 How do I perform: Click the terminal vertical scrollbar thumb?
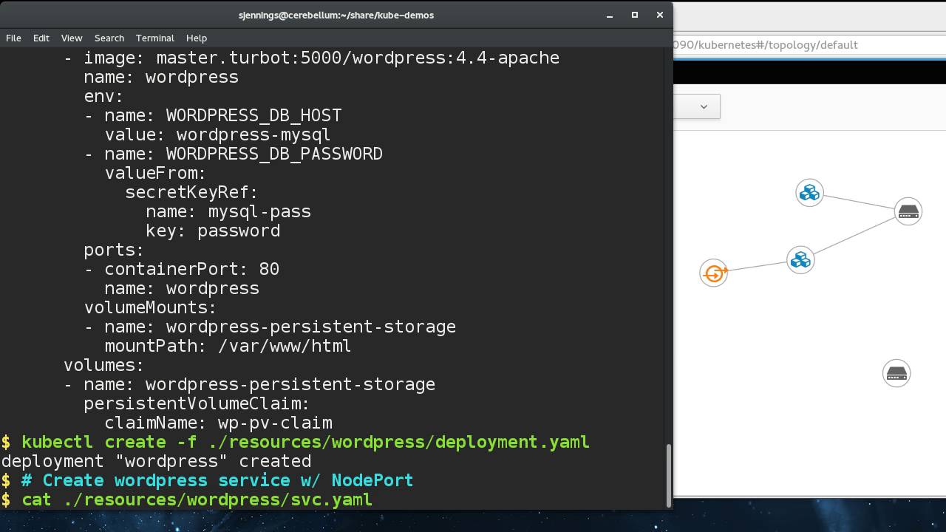[670, 474]
